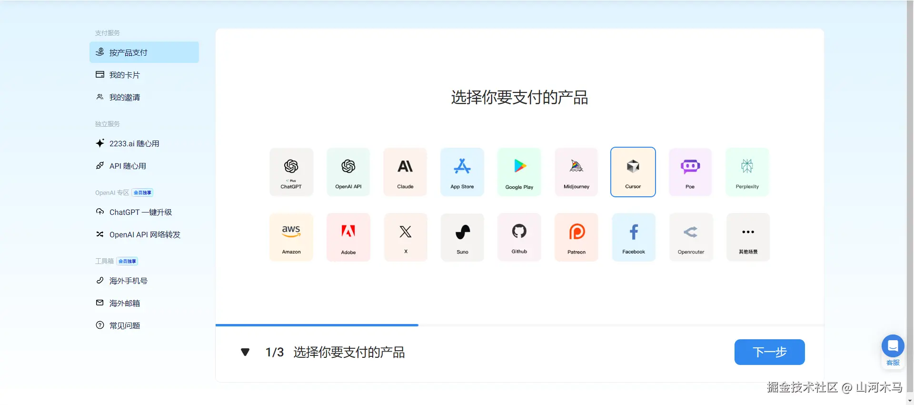Click the 支付服务 section label
914x405 pixels.
(107, 33)
